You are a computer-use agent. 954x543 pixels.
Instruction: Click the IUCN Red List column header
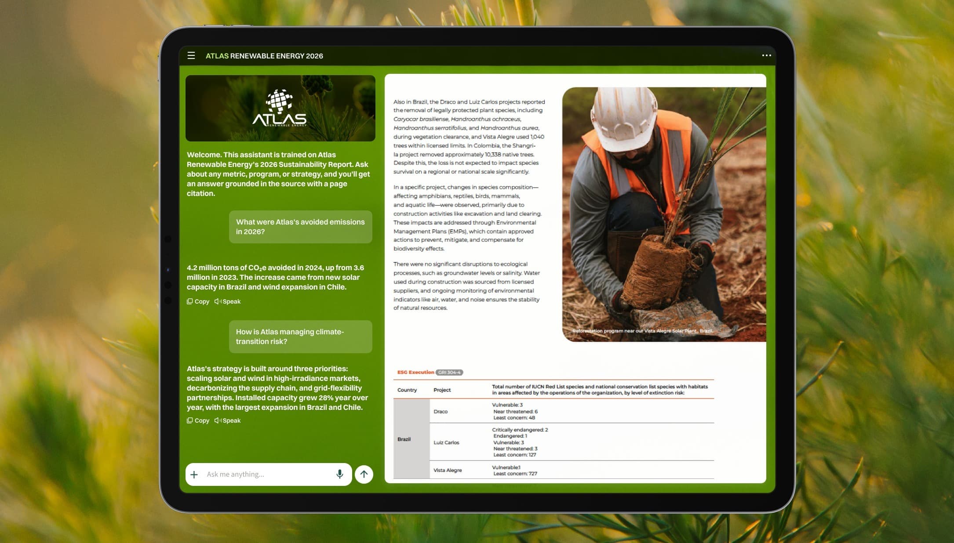coord(600,390)
